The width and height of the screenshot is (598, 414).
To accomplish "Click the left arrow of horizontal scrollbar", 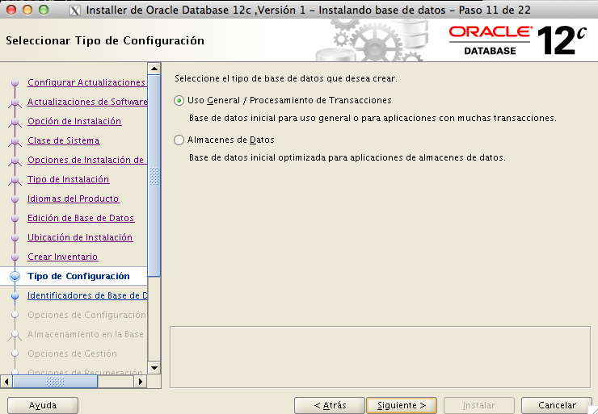I will [6, 381].
